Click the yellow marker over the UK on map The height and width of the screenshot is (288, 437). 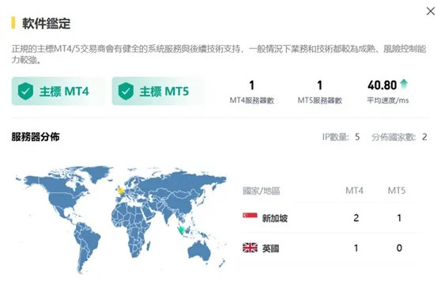click(x=121, y=191)
